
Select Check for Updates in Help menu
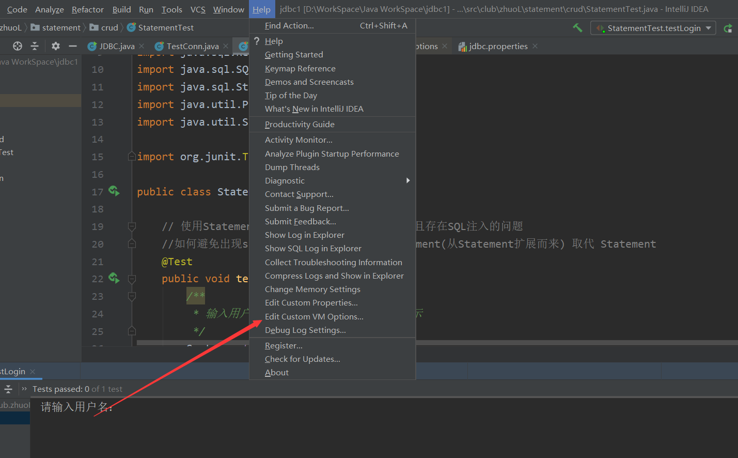point(302,358)
